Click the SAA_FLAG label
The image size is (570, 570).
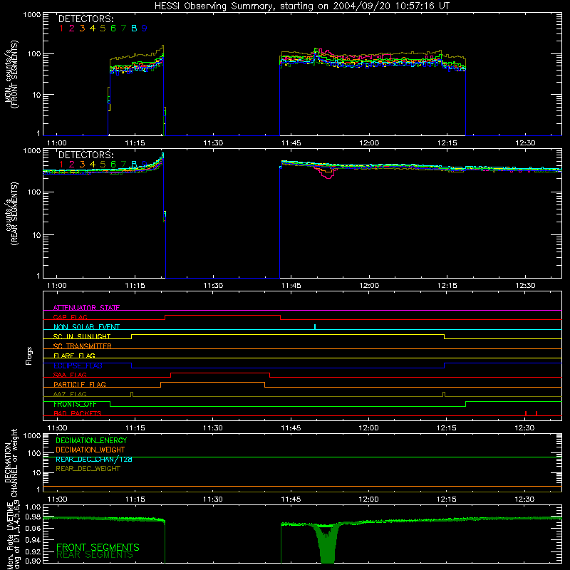(70, 375)
